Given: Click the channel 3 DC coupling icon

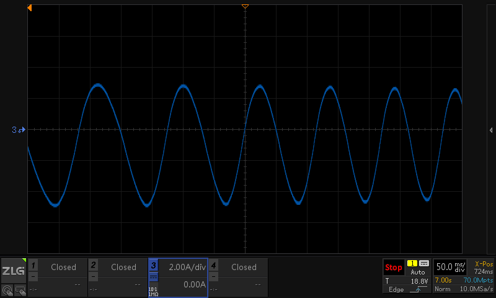Looking at the screenshot, I should point(153,277).
